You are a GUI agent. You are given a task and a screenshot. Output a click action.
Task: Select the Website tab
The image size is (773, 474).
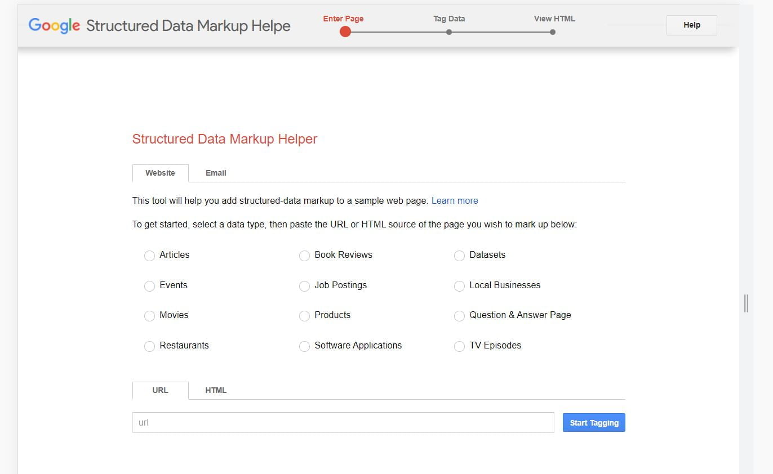[160, 173]
